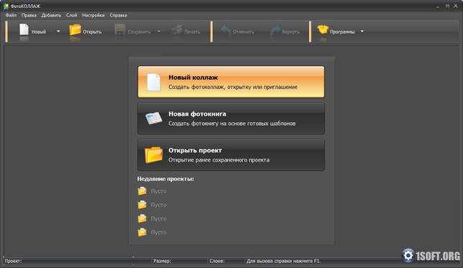Open the Правка menu
The image size is (463, 268).
[29, 15]
